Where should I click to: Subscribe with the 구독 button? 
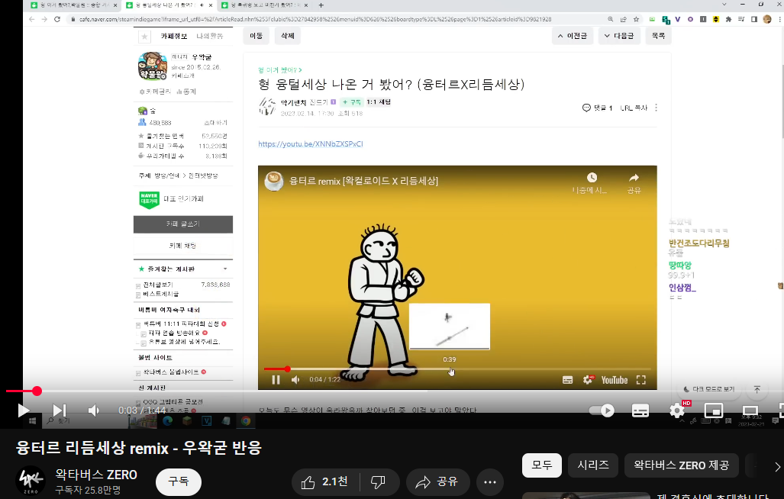(179, 481)
